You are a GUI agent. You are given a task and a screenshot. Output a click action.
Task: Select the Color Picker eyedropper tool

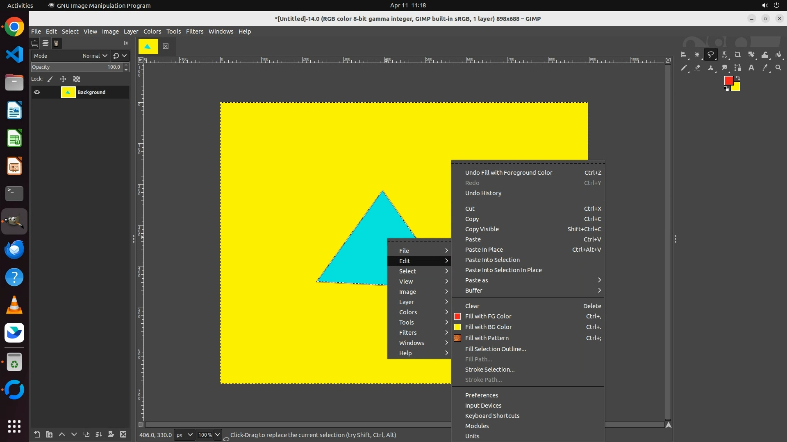pos(765,68)
